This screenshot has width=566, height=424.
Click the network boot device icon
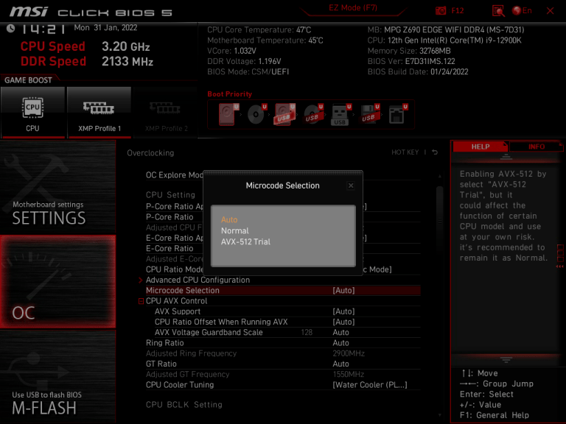click(x=397, y=114)
